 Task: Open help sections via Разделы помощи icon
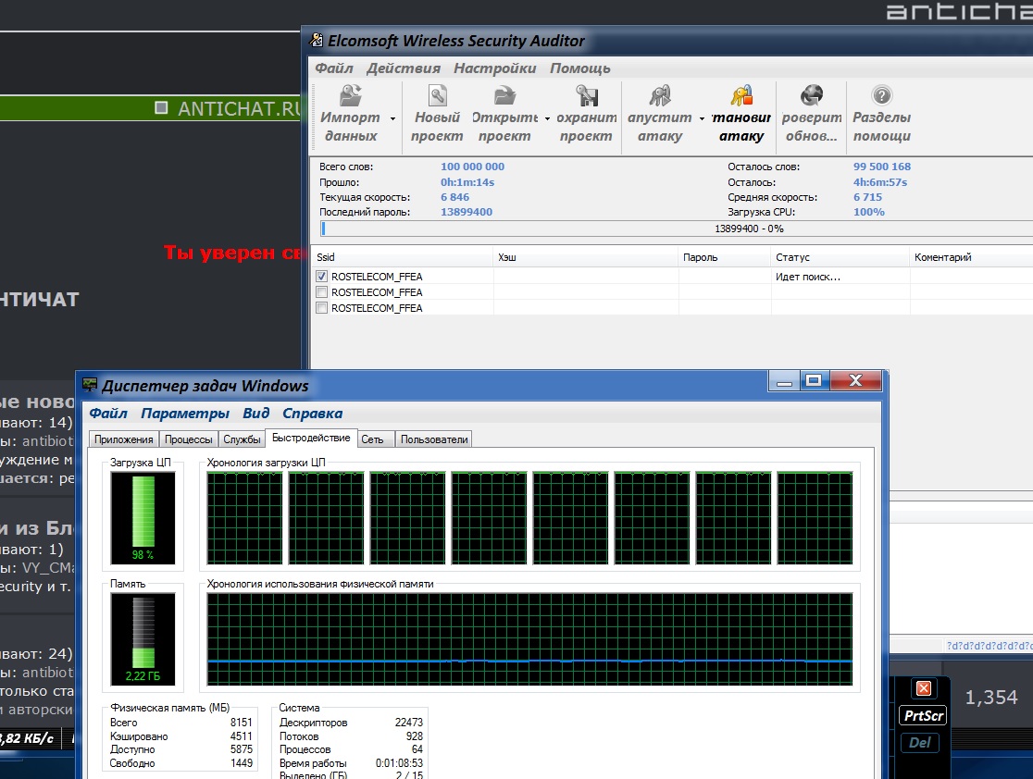881,96
